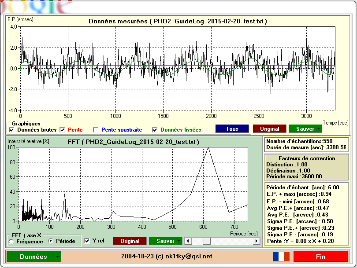
Task: Click the red Fin button
Action: pyautogui.click(x=320, y=257)
